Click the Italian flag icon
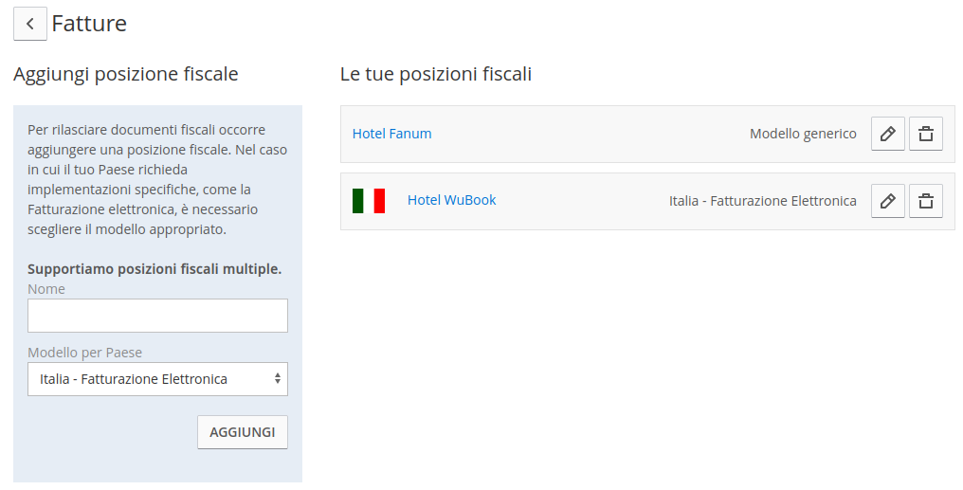The width and height of the screenshot is (963, 490). tap(369, 201)
